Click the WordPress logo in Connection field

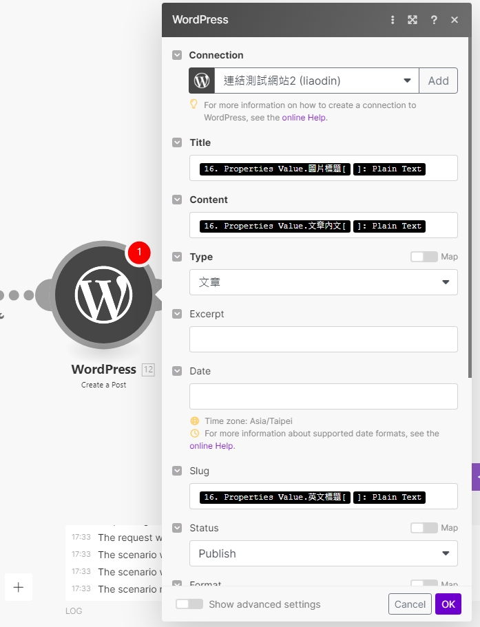pos(202,81)
